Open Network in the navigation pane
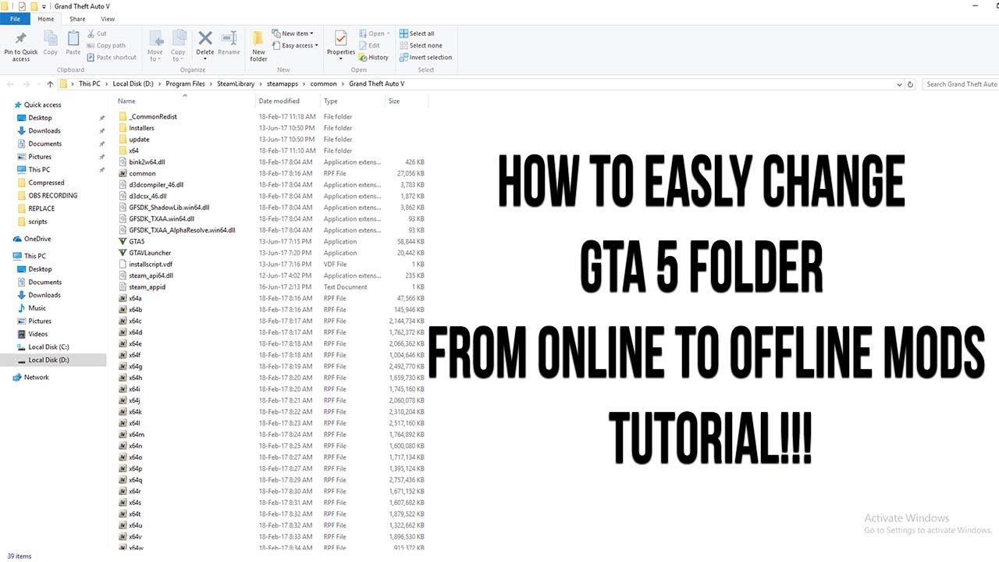999x562 pixels. coord(31,377)
